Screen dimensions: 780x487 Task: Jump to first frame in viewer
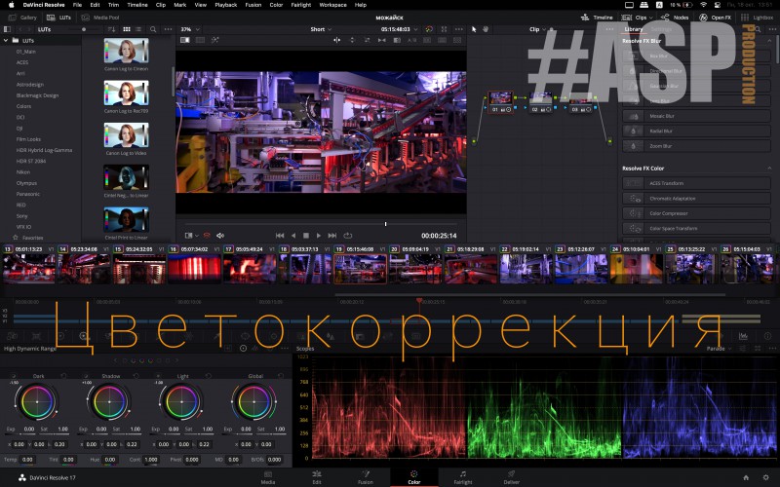pyautogui.click(x=280, y=236)
